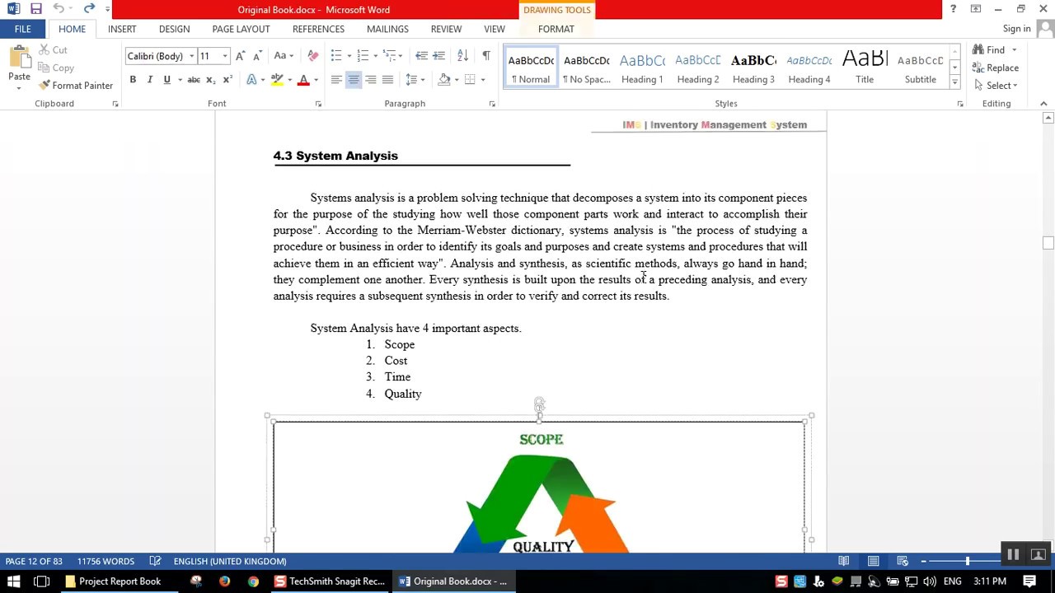The height and width of the screenshot is (593, 1055).
Task: Save document via Quick Access Save icon
Action: (36, 9)
